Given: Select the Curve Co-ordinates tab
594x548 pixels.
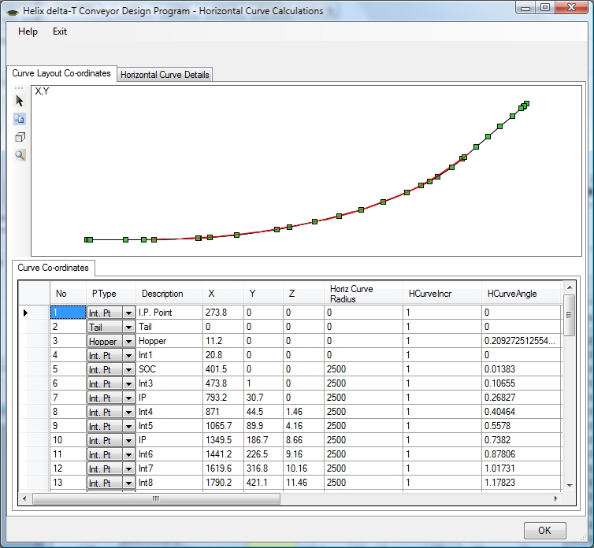Looking at the screenshot, I should (54, 268).
